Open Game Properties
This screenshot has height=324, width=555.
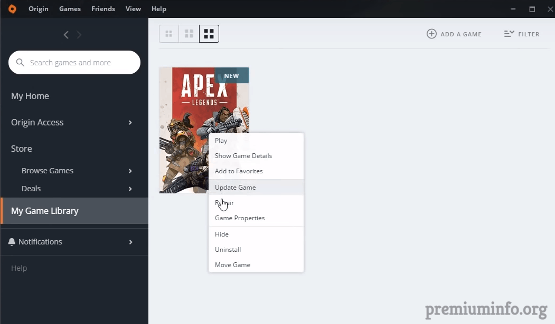point(256,218)
